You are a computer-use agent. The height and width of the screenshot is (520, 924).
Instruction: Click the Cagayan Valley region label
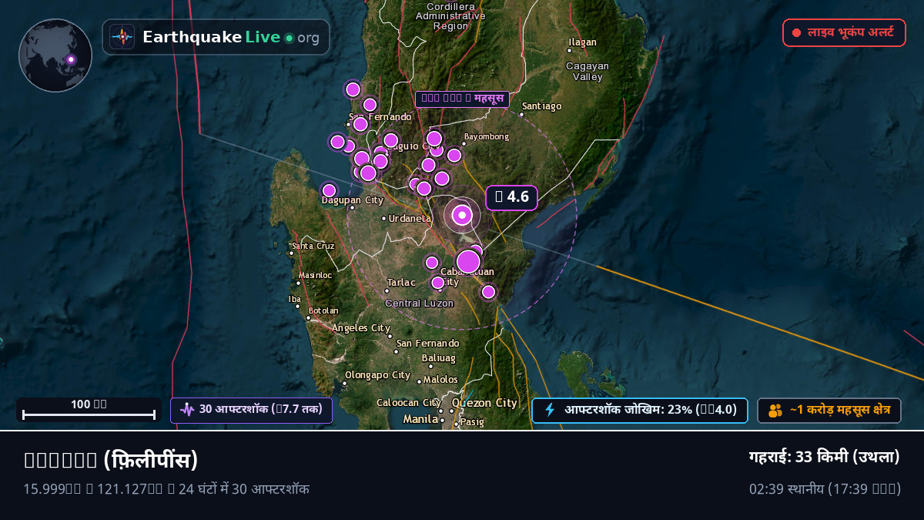(x=588, y=72)
